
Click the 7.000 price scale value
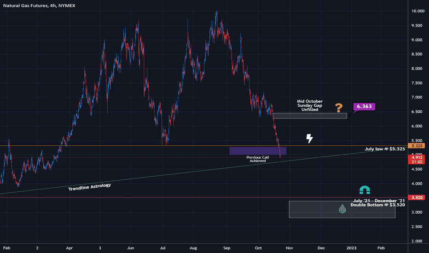click(x=417, y=98)
